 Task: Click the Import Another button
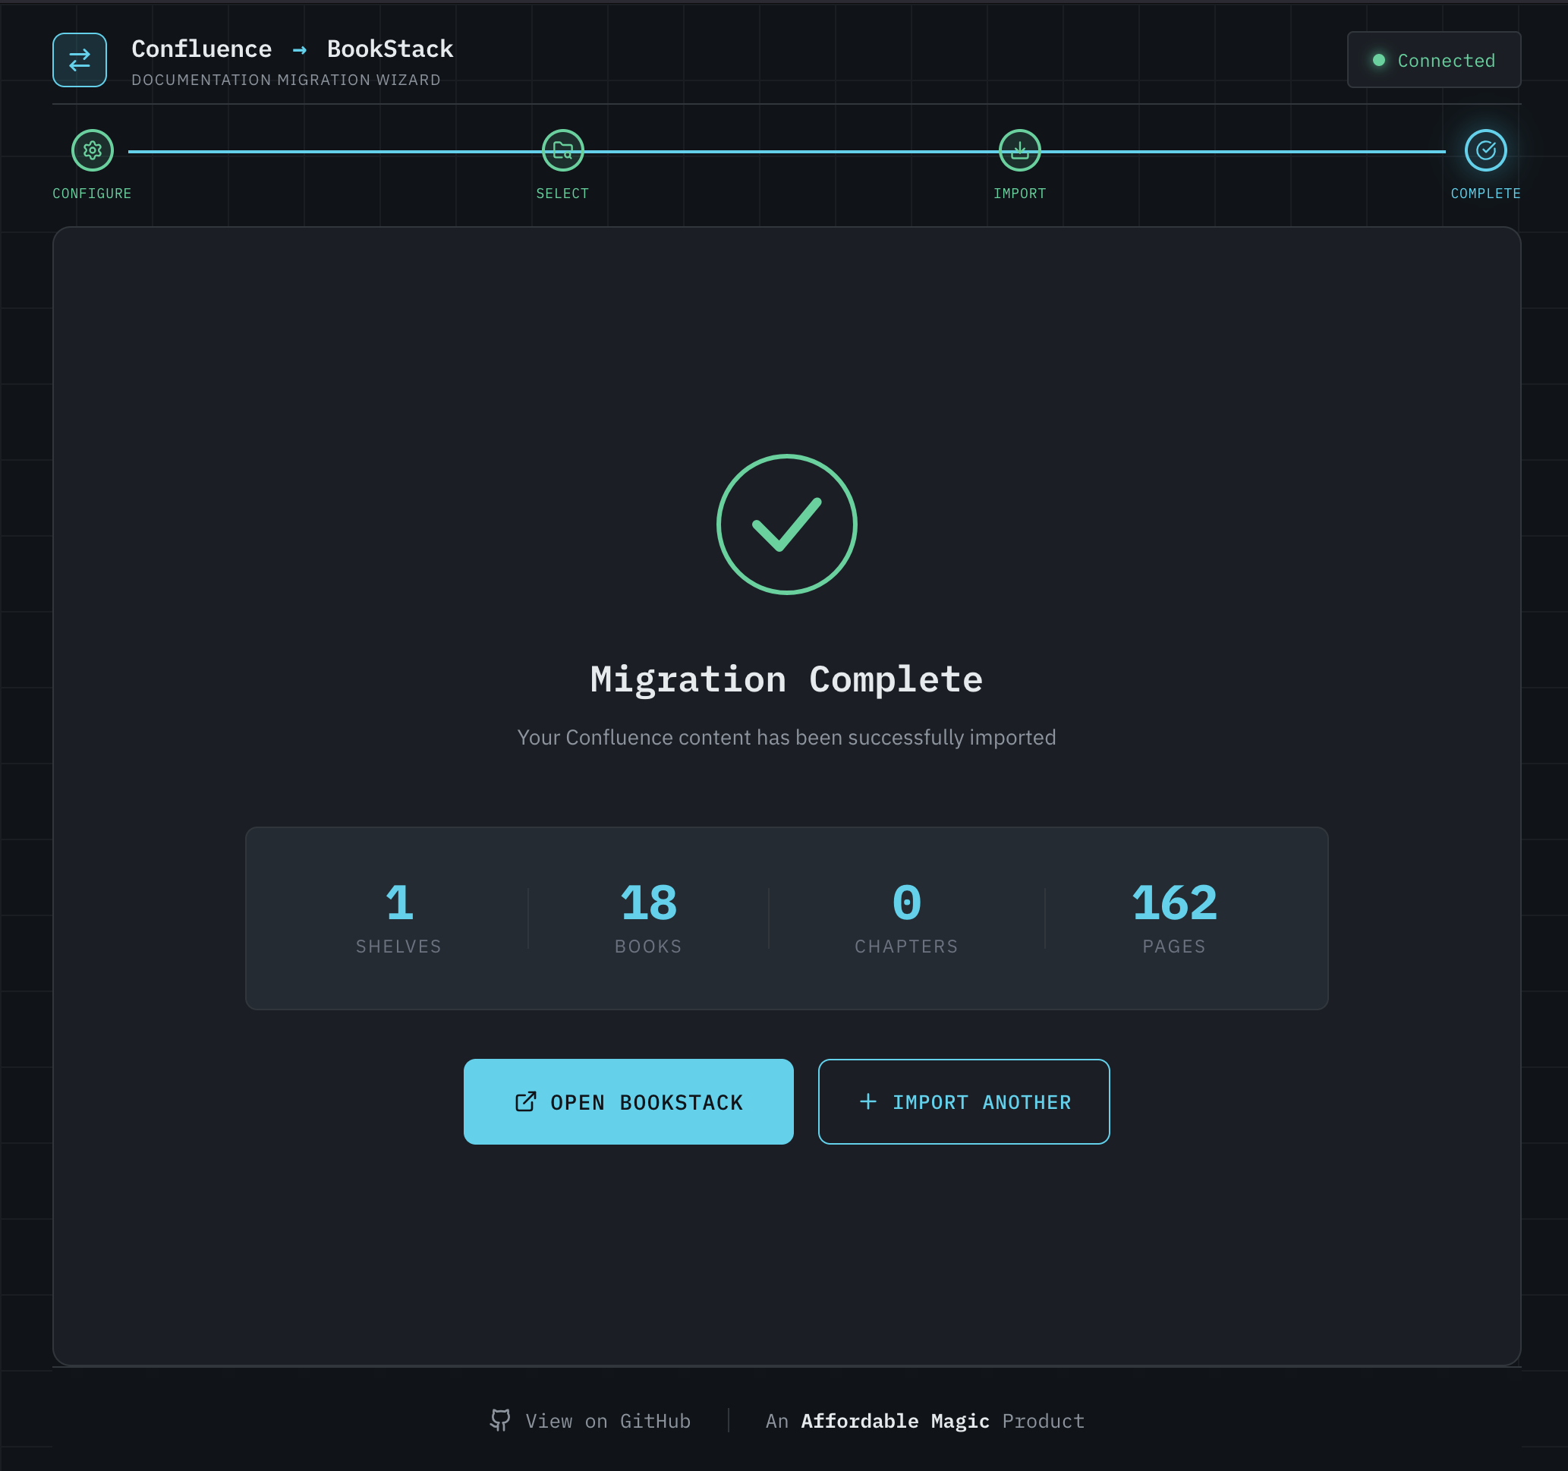point(964,1102)
